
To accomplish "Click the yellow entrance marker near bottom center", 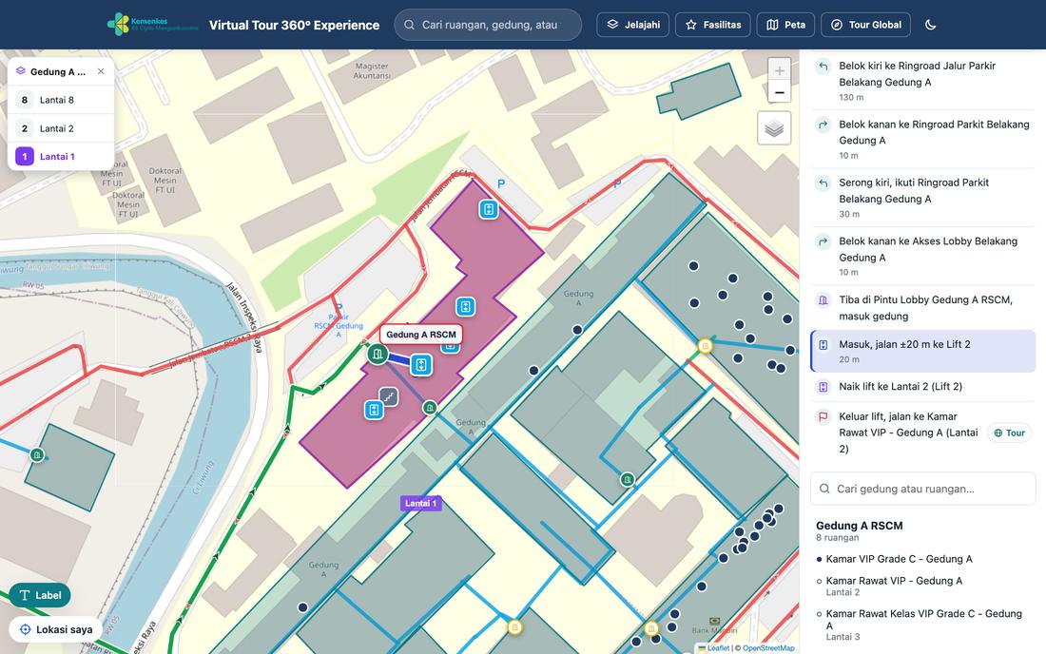I will [x=514, y=626].
